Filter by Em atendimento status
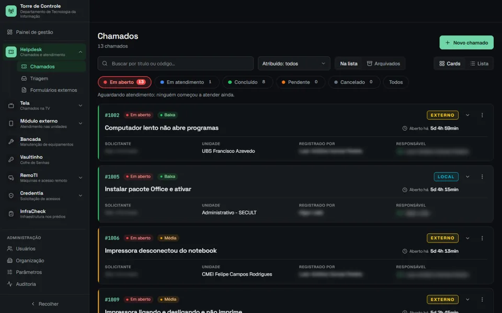This screenshot has width=502, height=313. click(x=187, y=82)
